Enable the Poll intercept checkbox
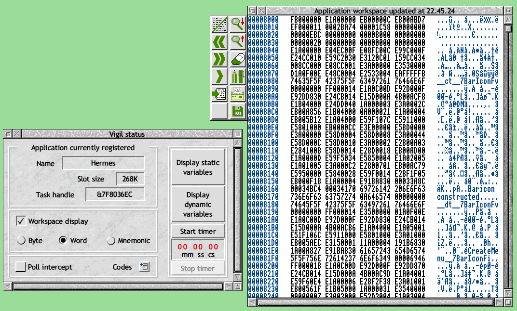 point(20,267)
